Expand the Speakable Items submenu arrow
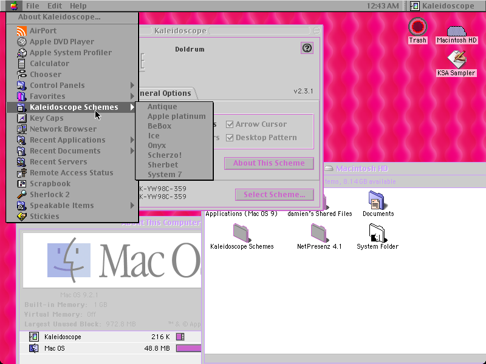 (132, 206)
